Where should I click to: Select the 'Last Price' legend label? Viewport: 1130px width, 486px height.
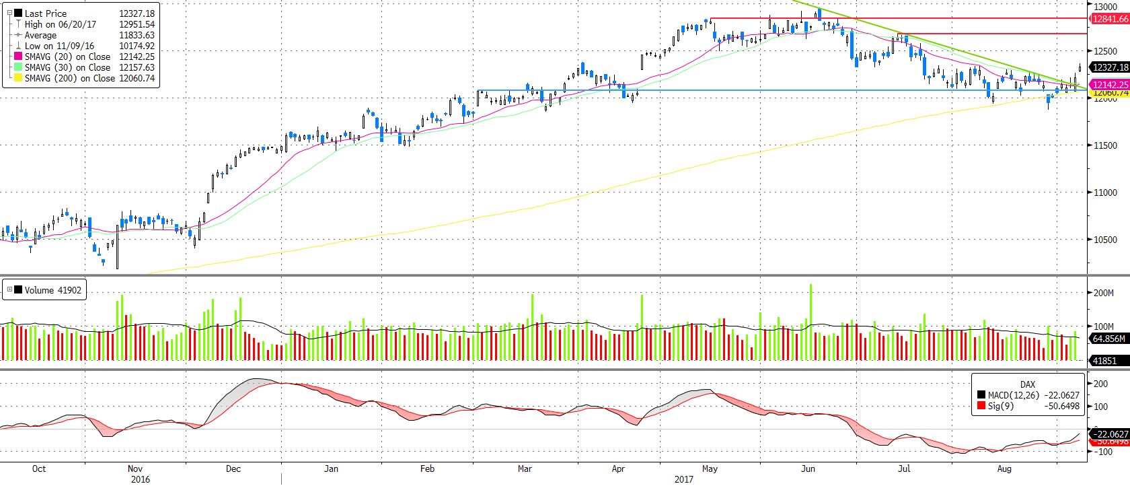[46, 13]
